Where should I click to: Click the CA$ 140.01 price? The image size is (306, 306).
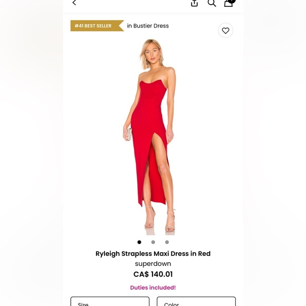(x=153, y=274)
